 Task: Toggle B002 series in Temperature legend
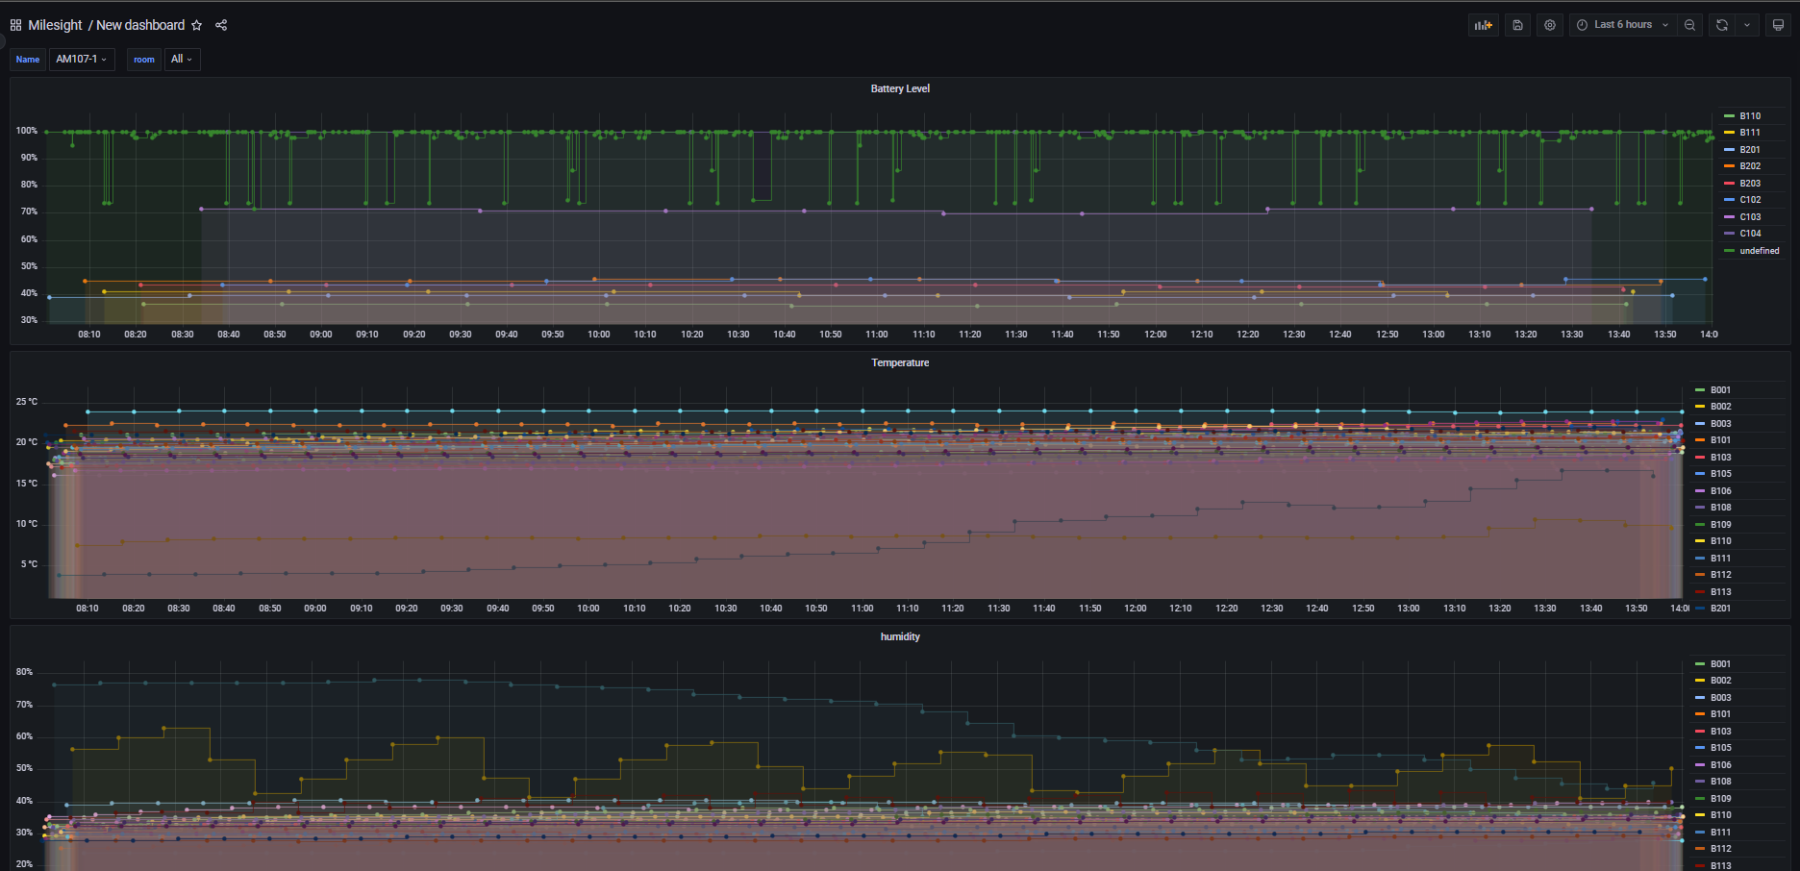tap(1720, 407)
